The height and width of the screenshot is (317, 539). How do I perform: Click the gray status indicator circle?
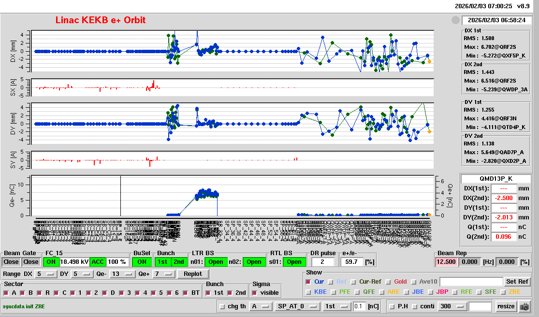pos(455,20)
